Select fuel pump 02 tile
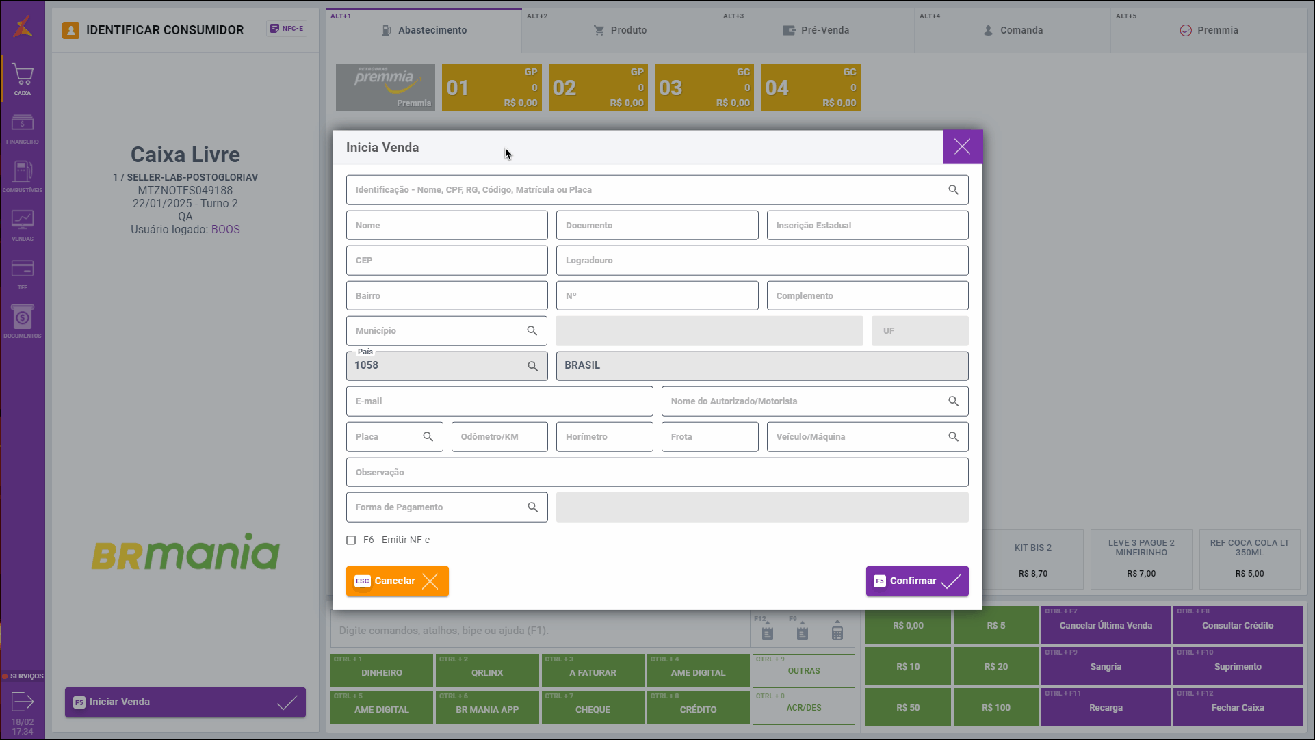The image size is (1315, 740). pyautogui.click(x=598, y=88)
